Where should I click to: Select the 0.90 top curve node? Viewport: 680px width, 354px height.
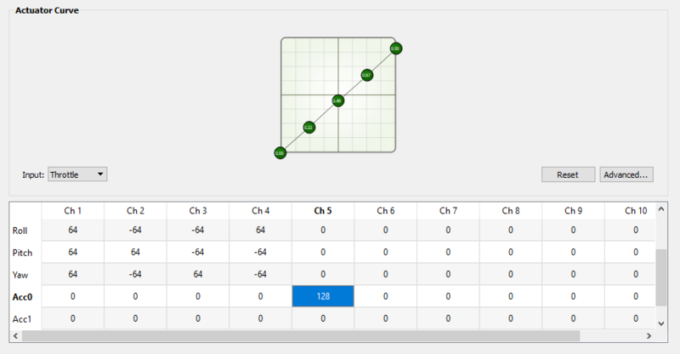tap(395, 49)
